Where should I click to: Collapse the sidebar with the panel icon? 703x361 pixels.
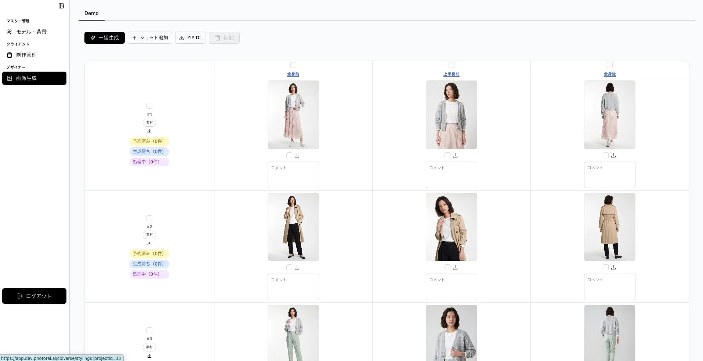pos(61,6)
